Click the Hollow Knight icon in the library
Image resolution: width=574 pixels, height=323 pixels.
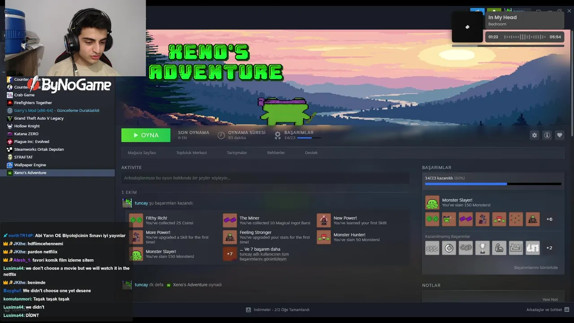[9, 126]
